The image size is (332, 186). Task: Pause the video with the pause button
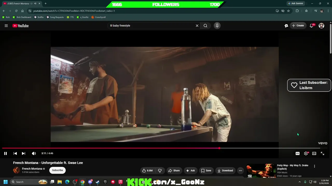(x=5, y=153)
